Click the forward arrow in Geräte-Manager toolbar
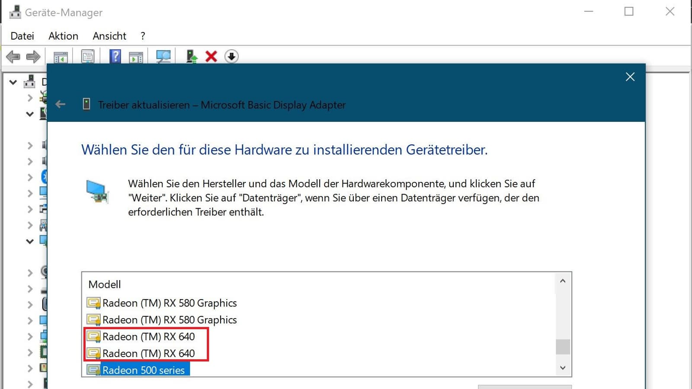This screenshot has height=389, width=692. click(33, 57)
